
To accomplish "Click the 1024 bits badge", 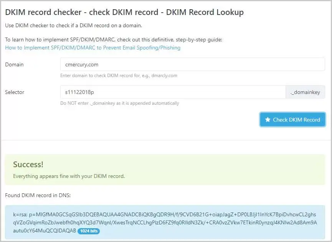I will [88, 231].
